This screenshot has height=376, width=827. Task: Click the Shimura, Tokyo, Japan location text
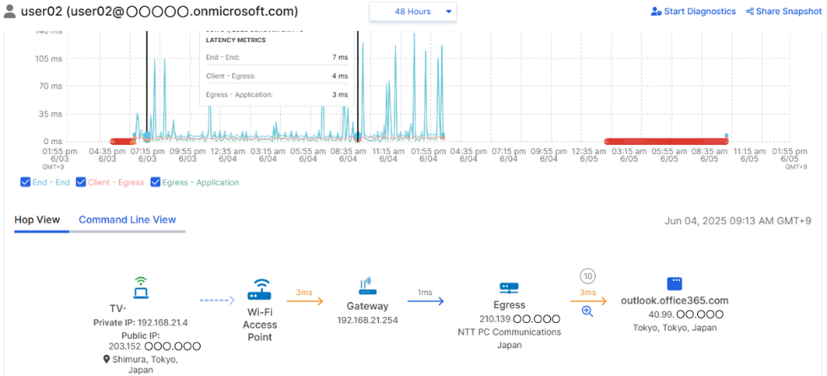coord(144,364)
